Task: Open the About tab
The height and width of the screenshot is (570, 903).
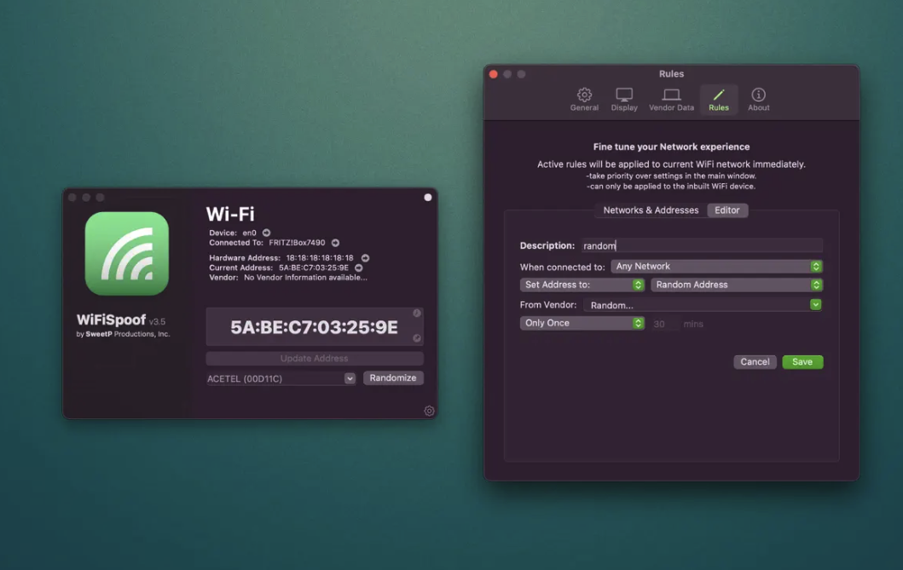Action: [x=758, y=100]
